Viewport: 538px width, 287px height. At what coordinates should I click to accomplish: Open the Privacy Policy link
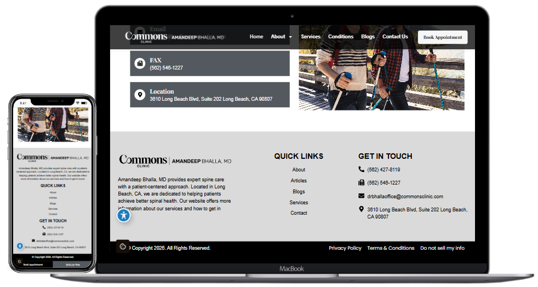point(345,248)
